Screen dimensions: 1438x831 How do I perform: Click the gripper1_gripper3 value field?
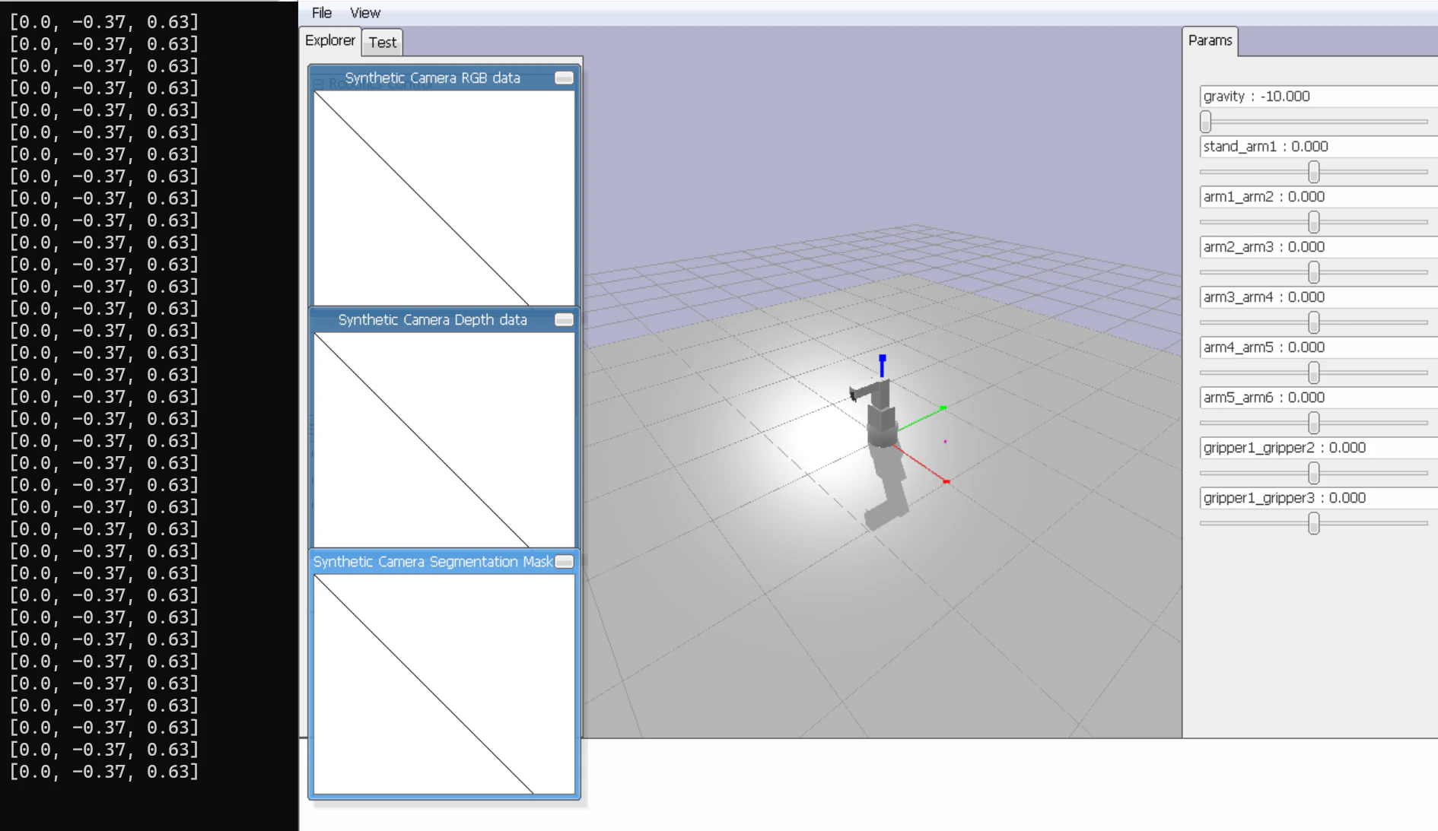1319,498
